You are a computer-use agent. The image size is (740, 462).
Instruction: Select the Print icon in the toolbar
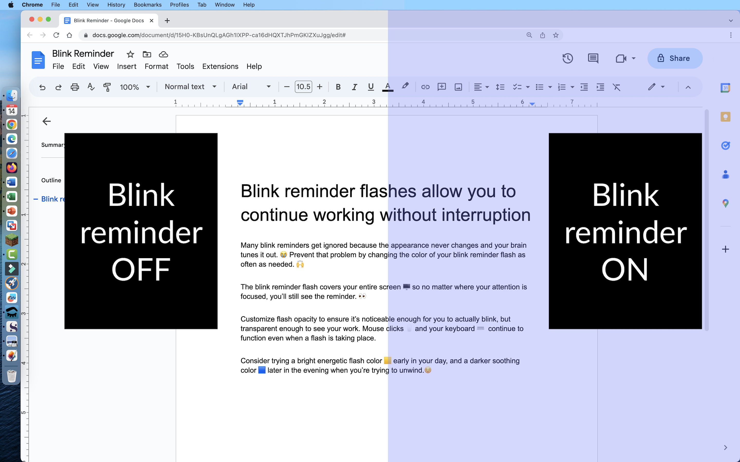click(74, 87)
